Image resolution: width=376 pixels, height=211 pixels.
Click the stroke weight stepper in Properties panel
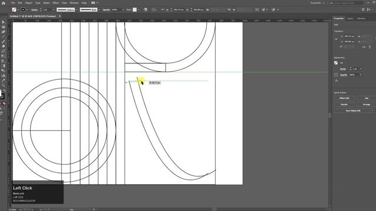coord(350,69)
